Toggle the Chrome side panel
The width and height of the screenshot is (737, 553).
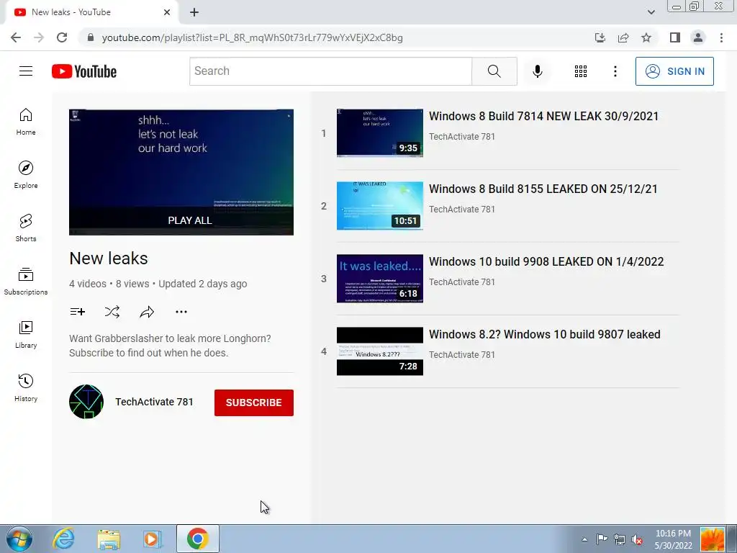pyautogui.click(x=675, y=37)
